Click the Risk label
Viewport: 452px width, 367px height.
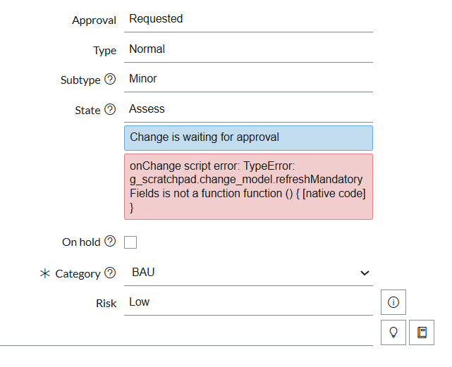(106, 304)
